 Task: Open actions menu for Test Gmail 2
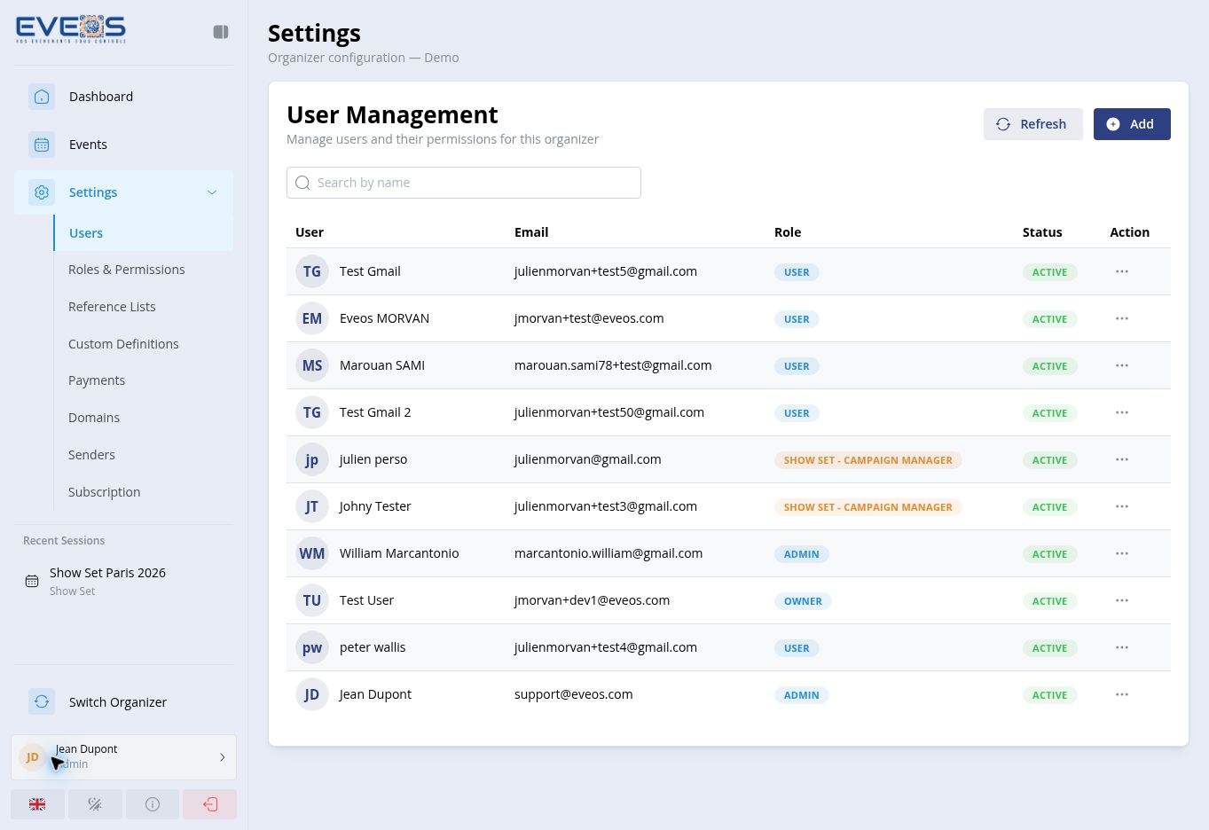coord(1122,412)
